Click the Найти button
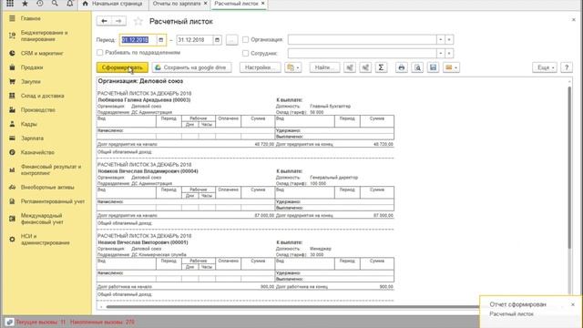The width and height of the screenshot is (583, 328). tap(324, 67)
